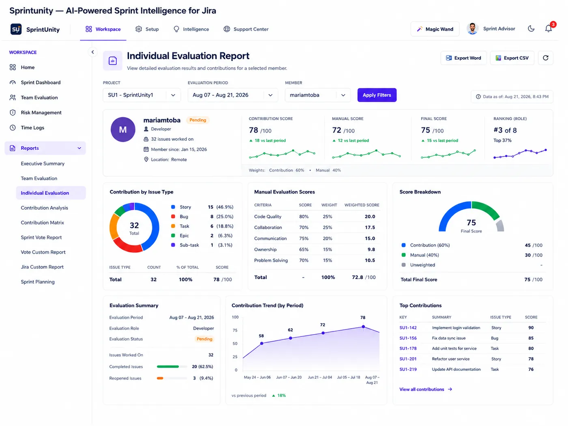Click the mariamtoba M avatar
Image resolution: width=568 pixels, height=426 pixels.
(123, 129)
